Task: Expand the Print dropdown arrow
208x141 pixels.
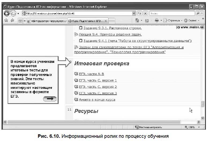Action: 161,20
